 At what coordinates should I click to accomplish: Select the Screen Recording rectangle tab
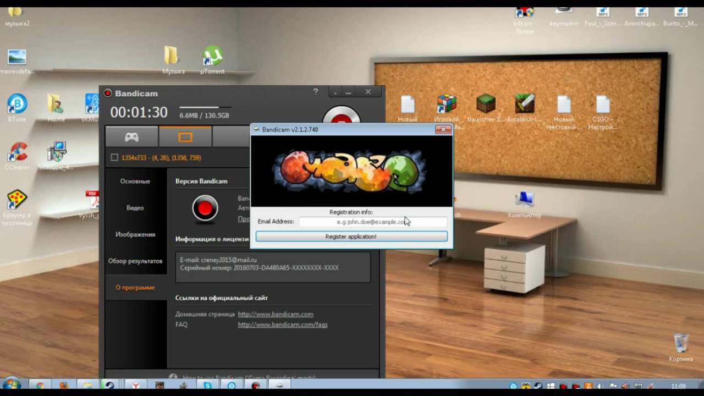pos(185,137)
